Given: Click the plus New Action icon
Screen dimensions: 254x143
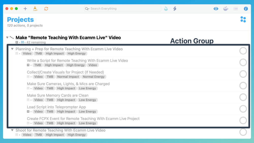Looking at the screenshot, I should (25, 9).
